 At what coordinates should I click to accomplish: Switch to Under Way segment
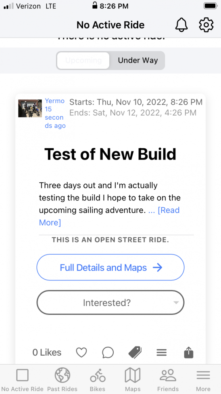(x=138, y=61)
